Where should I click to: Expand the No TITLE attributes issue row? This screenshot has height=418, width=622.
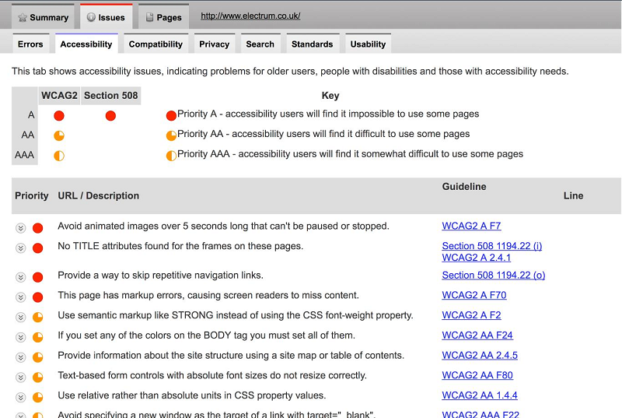[x=21, y=248]
